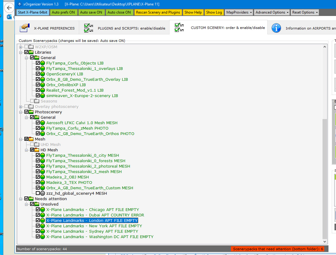Collapse the Libraries tree node
Image resolution: width=336 pixels, height=255 pixels.
pyautogui.click(x=20, y=52)
